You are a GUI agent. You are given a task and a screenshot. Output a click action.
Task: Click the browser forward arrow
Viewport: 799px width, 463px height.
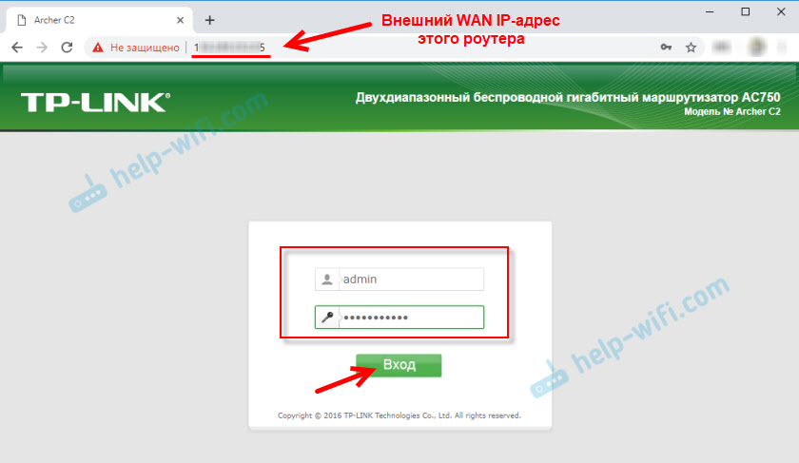coord(42,48)
